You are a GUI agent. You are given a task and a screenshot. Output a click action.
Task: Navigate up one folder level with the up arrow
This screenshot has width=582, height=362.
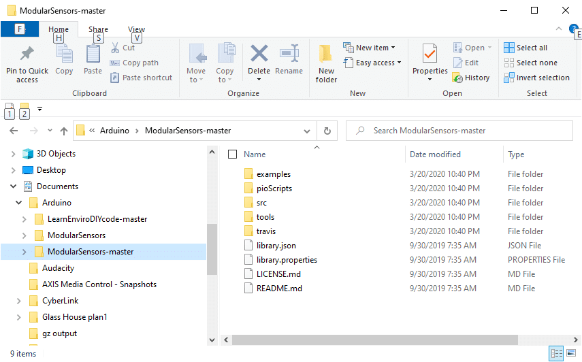tap(64, 131)
